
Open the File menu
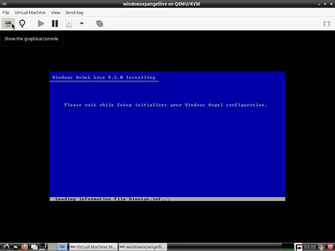6,13
